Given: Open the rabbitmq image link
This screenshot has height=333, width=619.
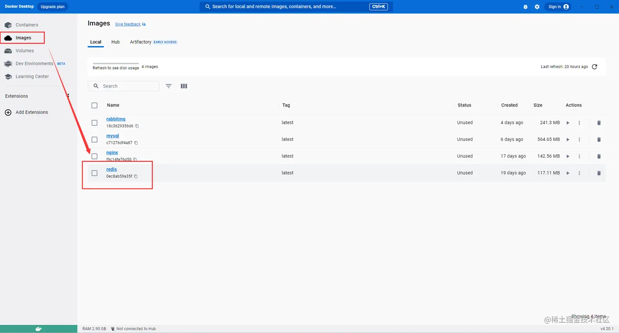Looking at the screenshot, I should point(116,119).
